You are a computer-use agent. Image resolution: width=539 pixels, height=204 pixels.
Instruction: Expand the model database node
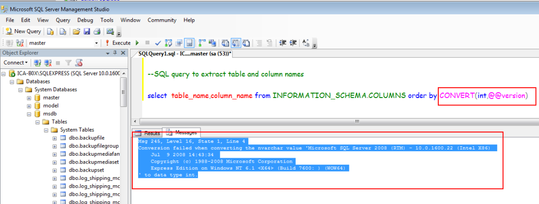tap(29, 106)
